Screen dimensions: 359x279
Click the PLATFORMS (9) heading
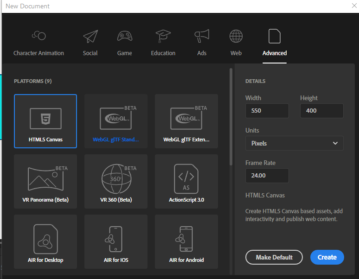pos(33,81)
